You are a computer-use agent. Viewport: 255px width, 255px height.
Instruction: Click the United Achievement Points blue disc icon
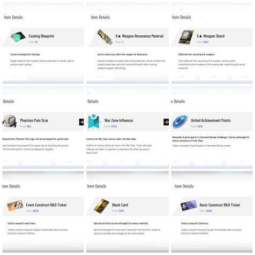[x=180, y=122]
